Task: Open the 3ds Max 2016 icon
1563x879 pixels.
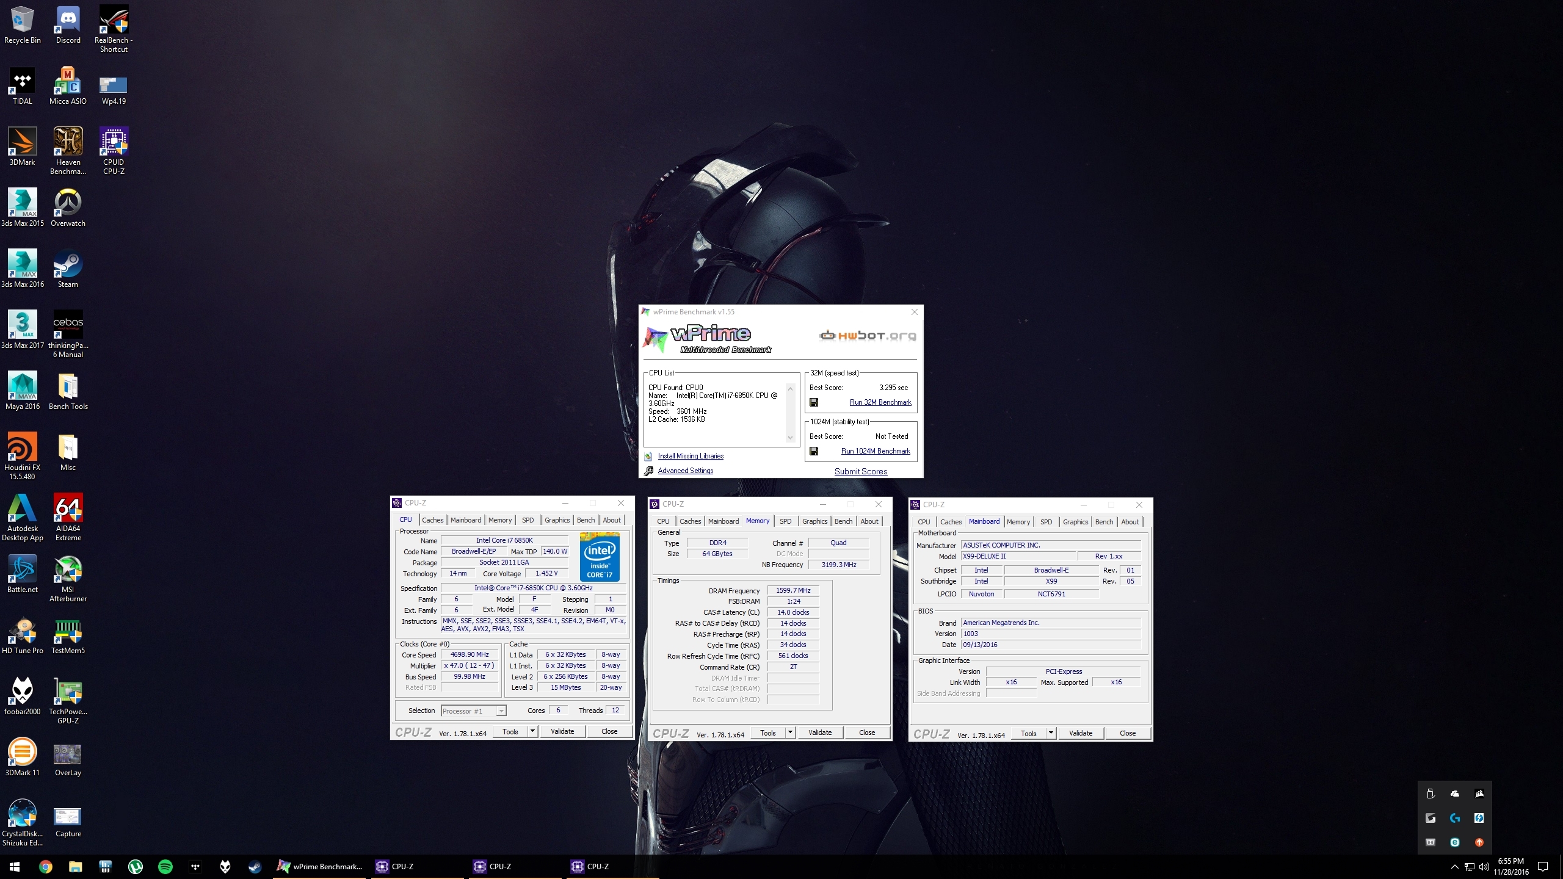Action: click(x=23, y=269)
